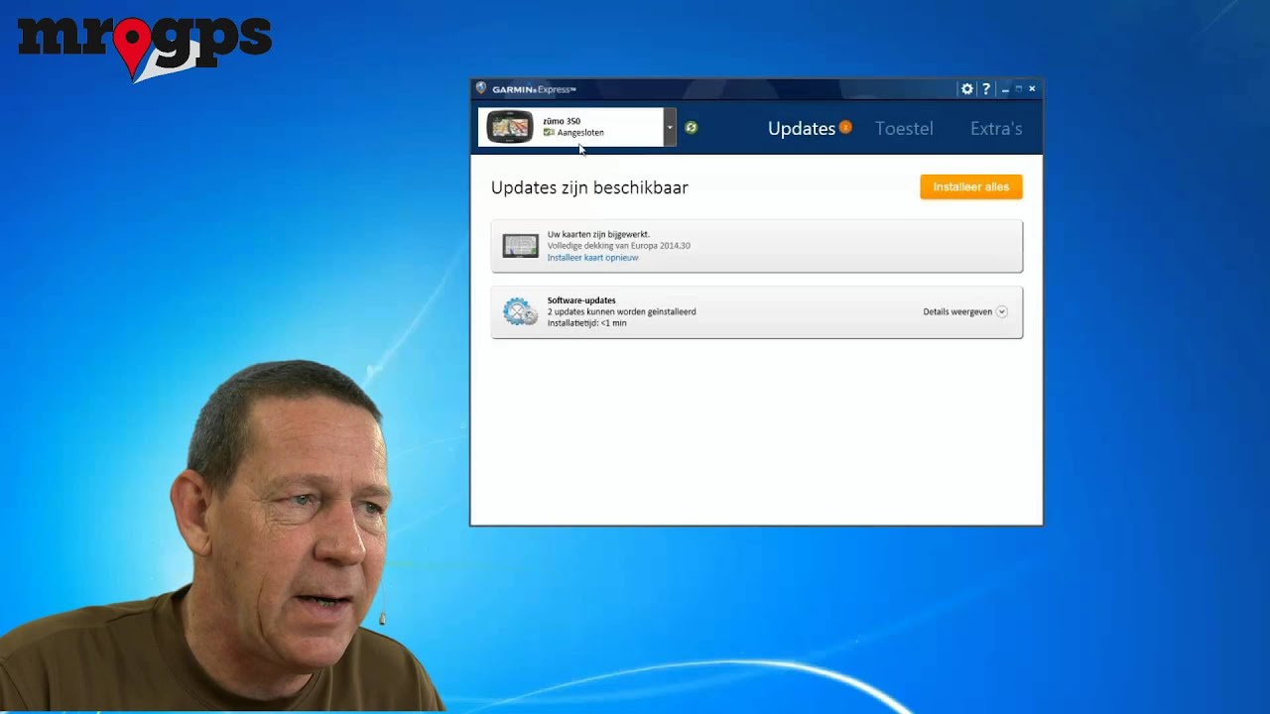Open the help question mark icon
This screenshot has height=714, width=1270.
[x=986, y=89]
